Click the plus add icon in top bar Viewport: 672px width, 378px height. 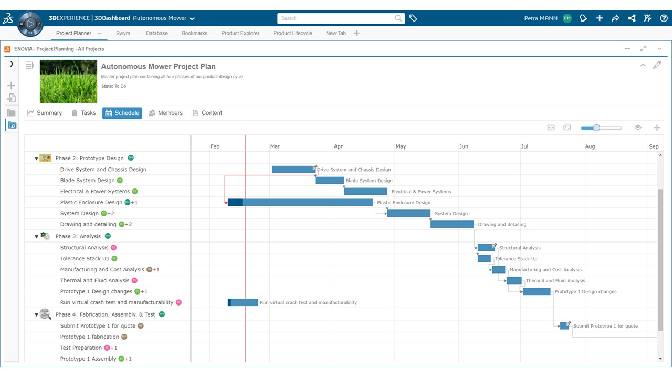pos(600,18)
